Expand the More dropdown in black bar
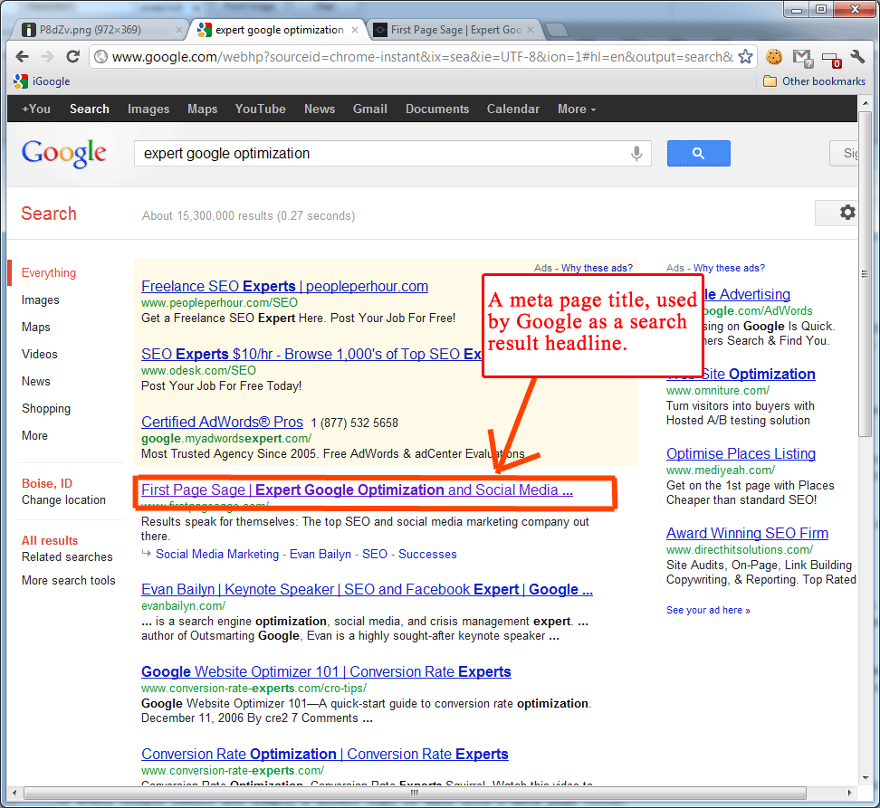 [x=577, y=109]
